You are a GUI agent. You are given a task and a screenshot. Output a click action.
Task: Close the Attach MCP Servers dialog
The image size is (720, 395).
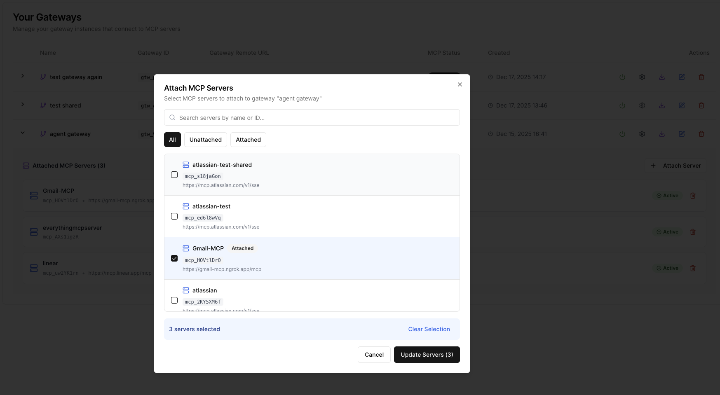coord(460,84)
